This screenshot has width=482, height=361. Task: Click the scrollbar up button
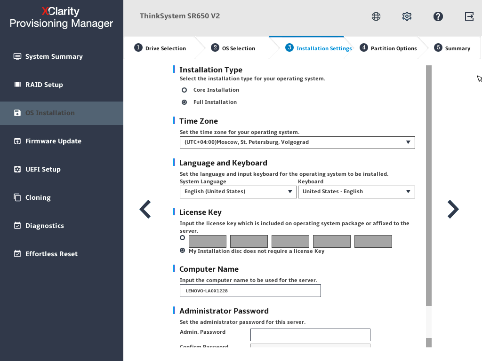429,70
